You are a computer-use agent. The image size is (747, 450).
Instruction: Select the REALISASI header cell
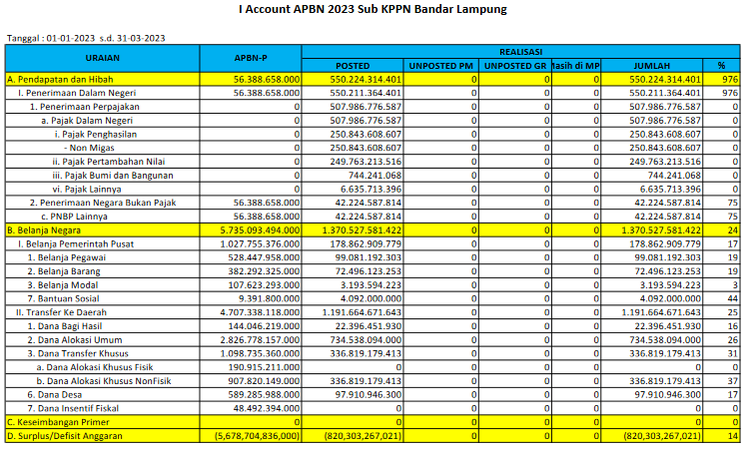coord(520,52)
